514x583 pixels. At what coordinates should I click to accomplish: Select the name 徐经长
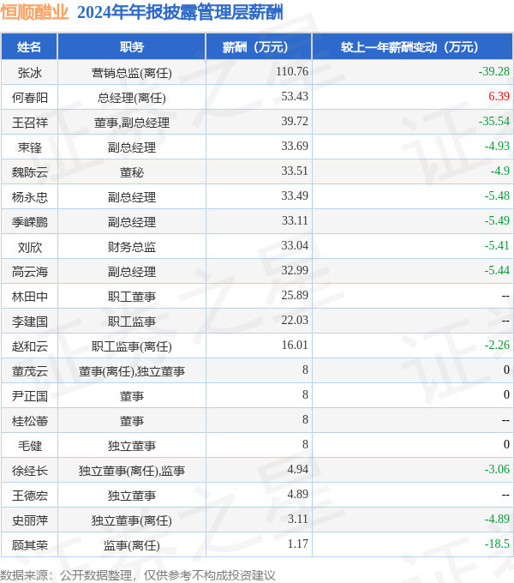(30, 471)
